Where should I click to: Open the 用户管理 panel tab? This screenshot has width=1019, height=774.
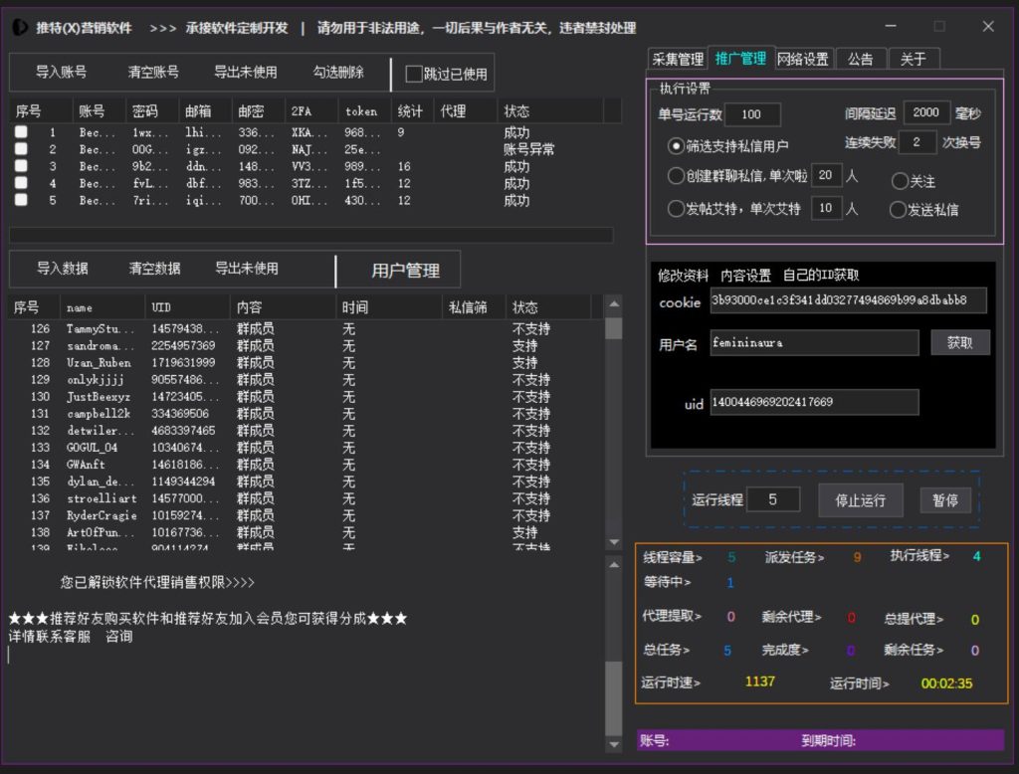coord(408,270)
